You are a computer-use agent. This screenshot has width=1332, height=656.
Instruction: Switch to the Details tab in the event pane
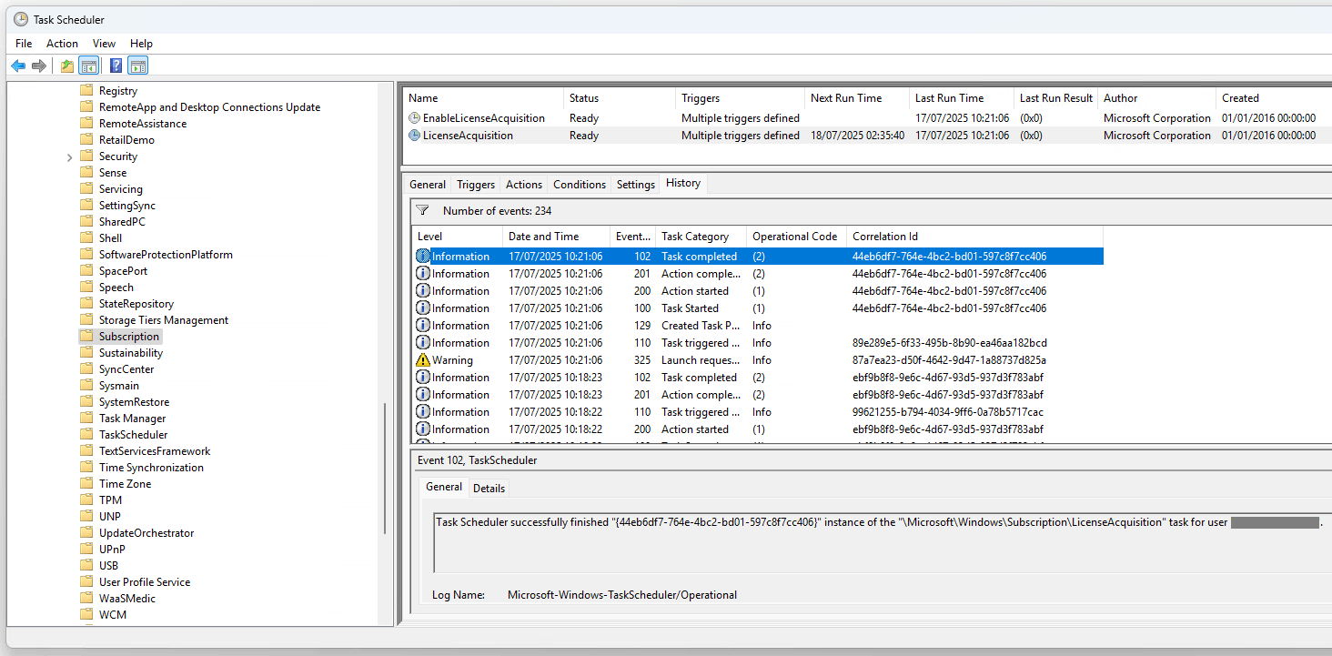click(489, 488)
